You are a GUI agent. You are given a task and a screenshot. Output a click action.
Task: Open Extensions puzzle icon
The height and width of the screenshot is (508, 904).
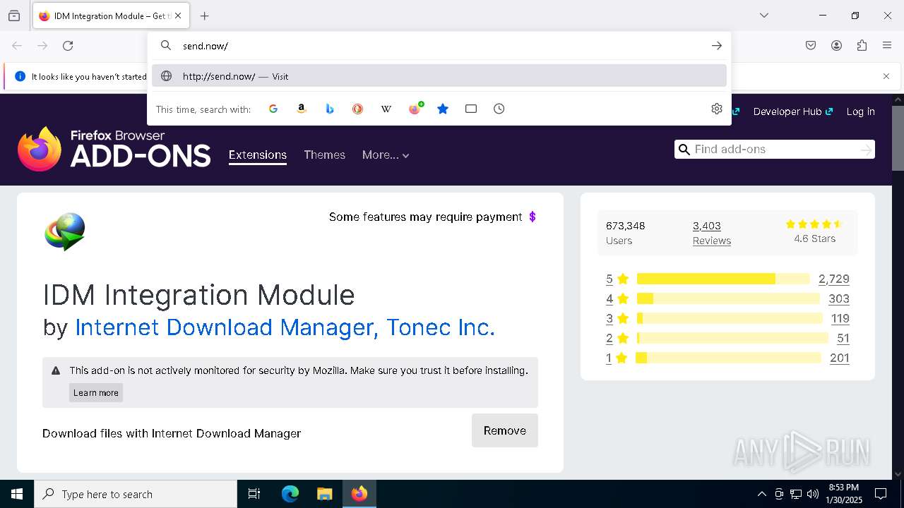(x=862, y=46)
